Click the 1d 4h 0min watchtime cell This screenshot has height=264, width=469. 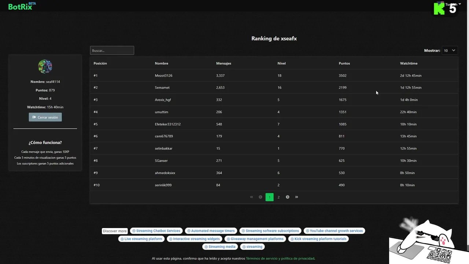409,100
